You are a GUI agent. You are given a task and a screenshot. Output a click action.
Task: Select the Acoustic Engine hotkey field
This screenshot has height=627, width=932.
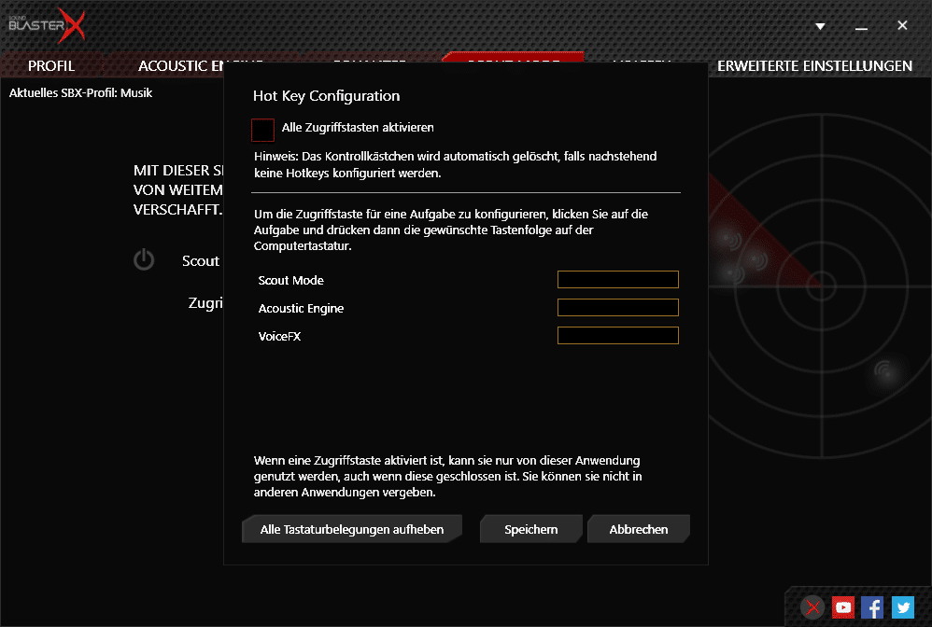[x=617, y=308]
